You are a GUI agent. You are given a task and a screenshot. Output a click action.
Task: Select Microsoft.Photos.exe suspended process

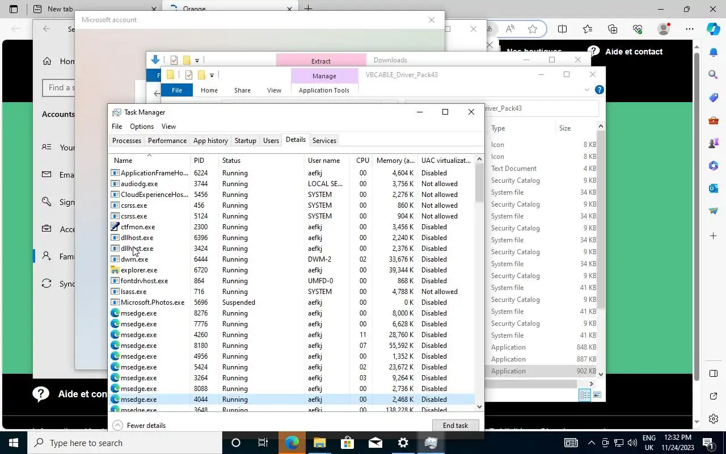pyautogui.click(x=292, y=302)
